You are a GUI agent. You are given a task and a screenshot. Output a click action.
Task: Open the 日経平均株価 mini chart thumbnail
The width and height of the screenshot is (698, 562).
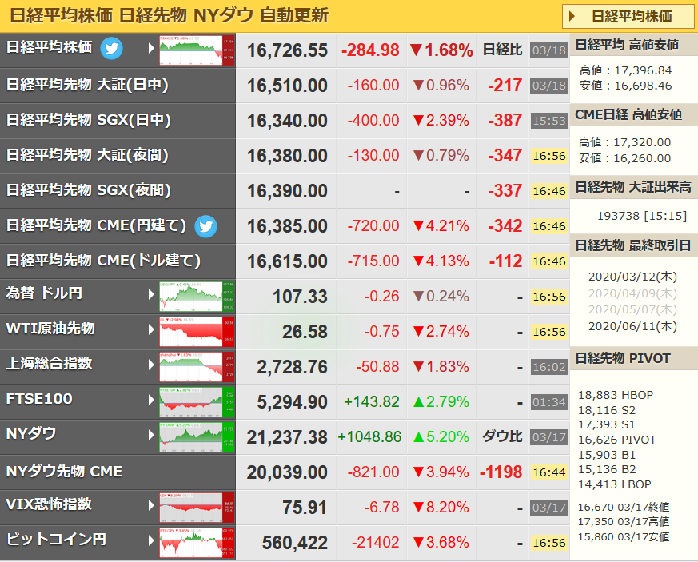coord(197,50)
